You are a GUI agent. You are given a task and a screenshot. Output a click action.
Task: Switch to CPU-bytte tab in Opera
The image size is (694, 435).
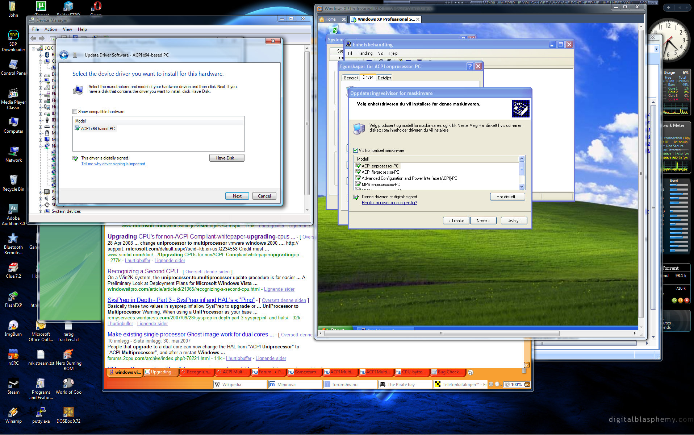click(412, 372)
